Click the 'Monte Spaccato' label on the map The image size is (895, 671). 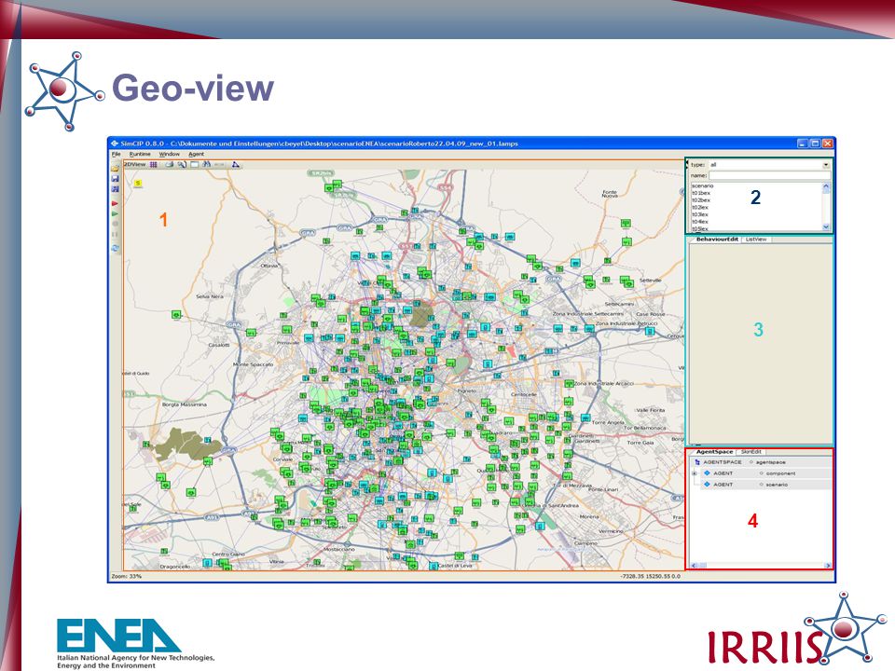tap(253, 364)
